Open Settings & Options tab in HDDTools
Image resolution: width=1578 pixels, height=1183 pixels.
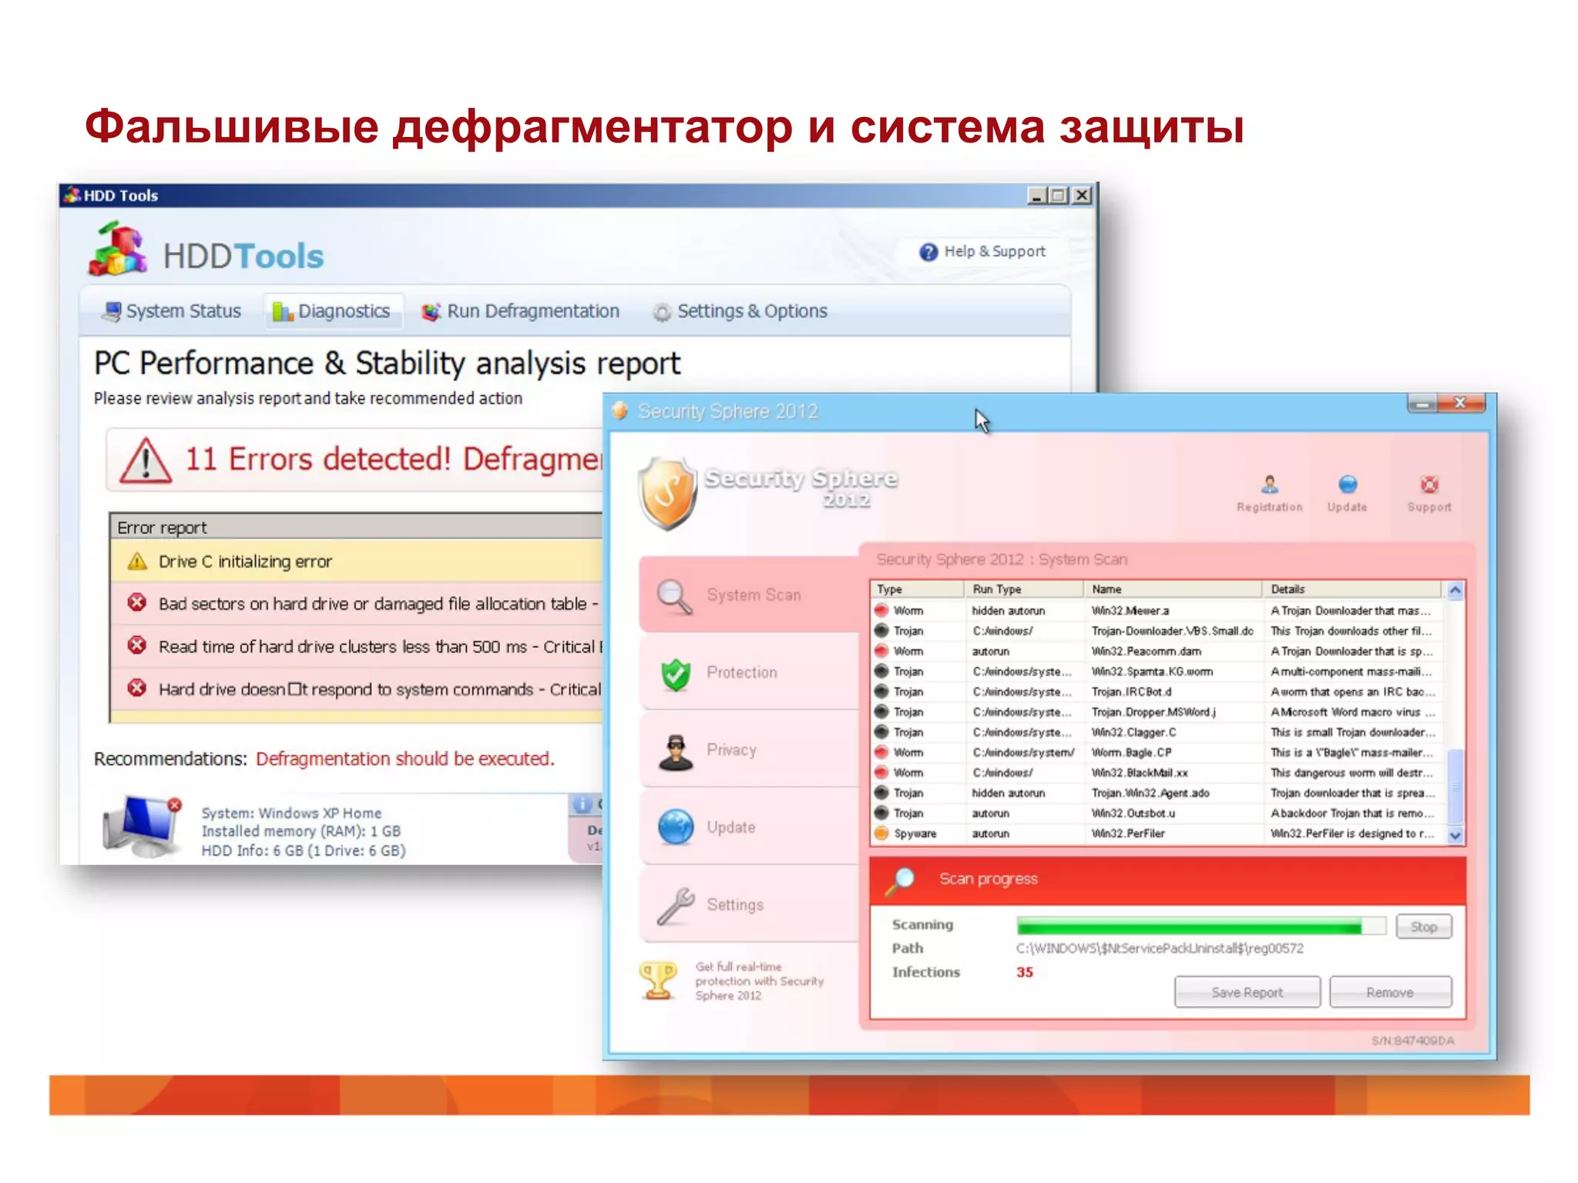739,311
